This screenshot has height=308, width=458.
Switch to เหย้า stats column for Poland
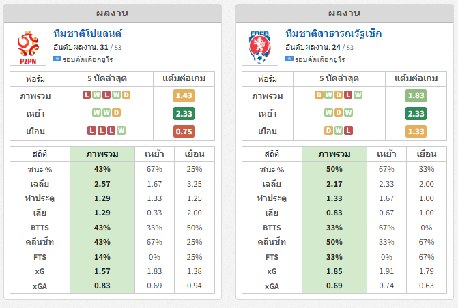click(154, 154)
